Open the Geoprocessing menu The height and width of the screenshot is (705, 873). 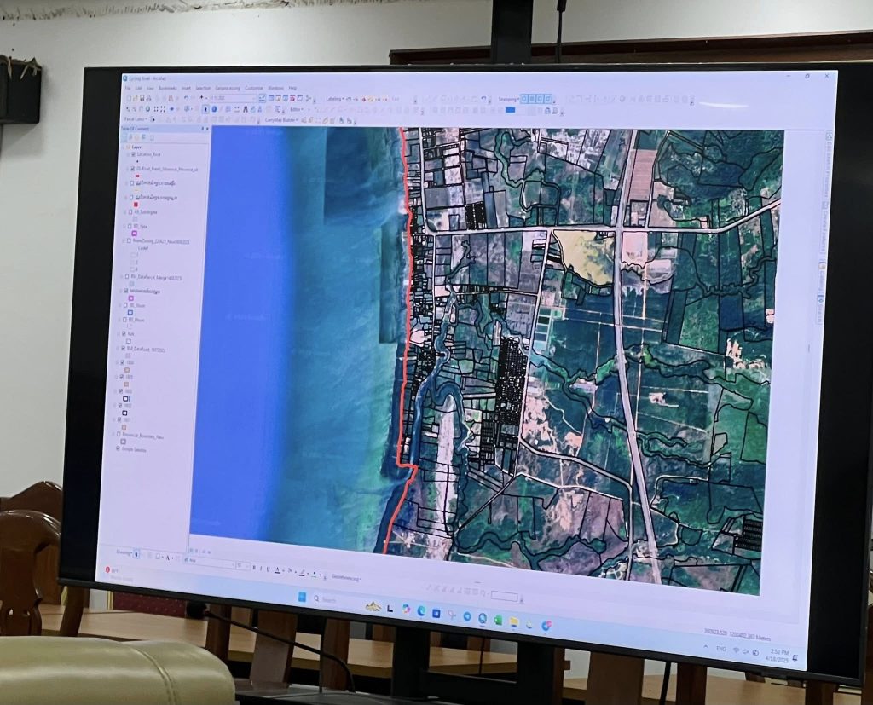228,88
